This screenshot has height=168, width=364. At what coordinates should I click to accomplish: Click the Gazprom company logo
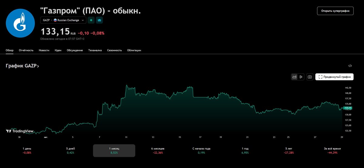point(20,23)
